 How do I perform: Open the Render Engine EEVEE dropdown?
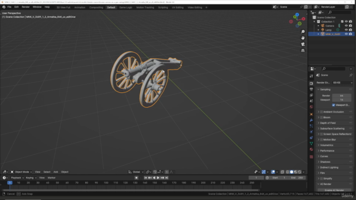343,83
